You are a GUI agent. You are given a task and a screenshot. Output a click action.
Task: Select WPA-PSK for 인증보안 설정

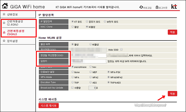click(109, 72)
